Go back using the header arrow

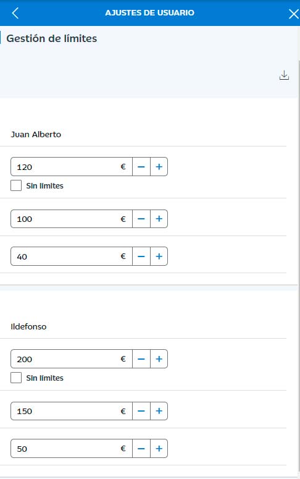[15, 13]
